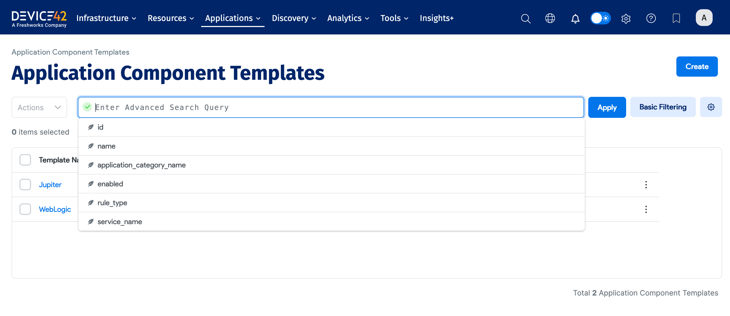Toggle the light/dark theme switch
The image size is (730, 316).
[601, 18]
